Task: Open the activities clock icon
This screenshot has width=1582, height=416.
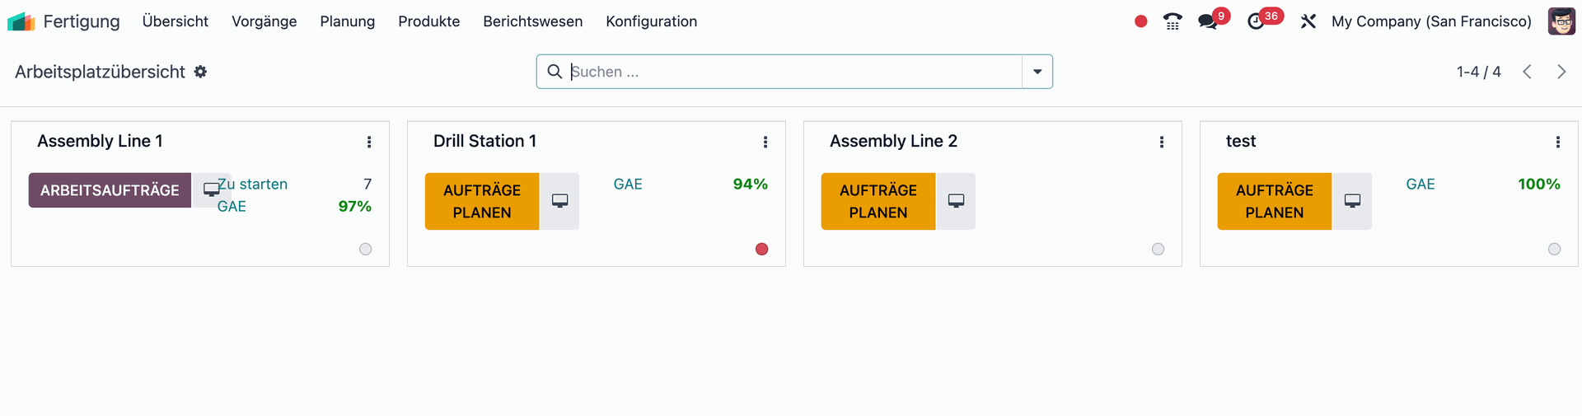Action: coord(1256,21)
